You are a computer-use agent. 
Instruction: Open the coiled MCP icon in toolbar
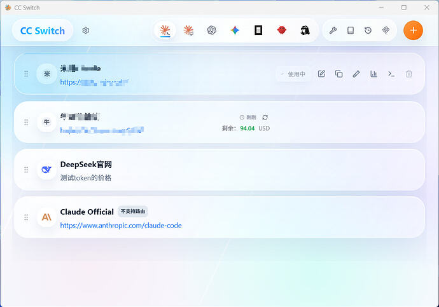(386, 31)
